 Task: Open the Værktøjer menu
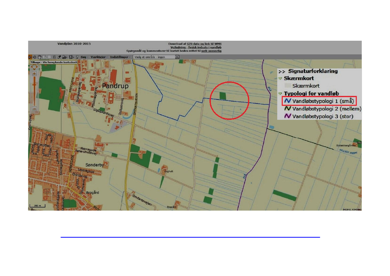coord(98,57)
